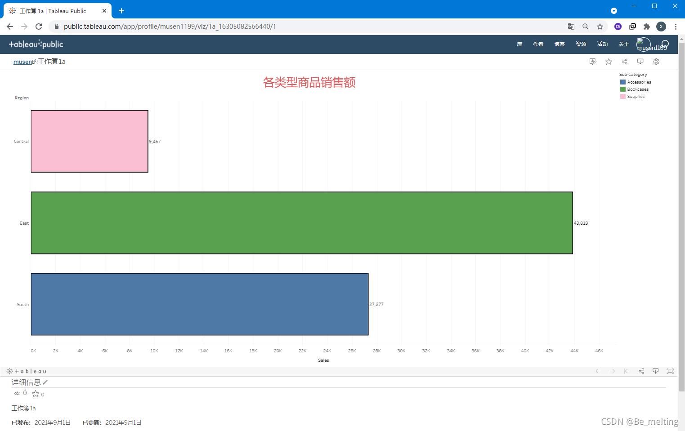685x431 pixels.
Task: Open Chrome three-dot menu
Action: pyautogui.click(x=676, y=27)
